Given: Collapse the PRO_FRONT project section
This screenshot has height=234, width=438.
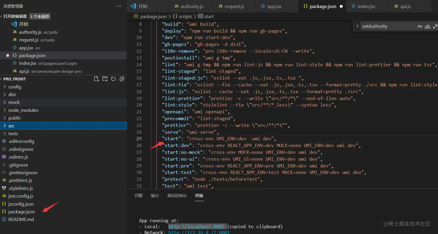Looking at the screenshot, I should pyautogui.click(x=14, y=79).
